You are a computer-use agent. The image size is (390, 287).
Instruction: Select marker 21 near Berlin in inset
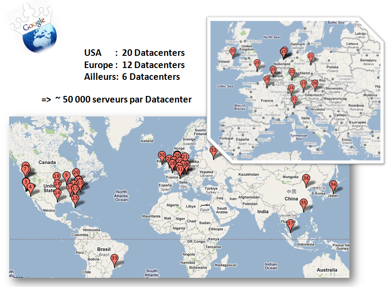click(311, 57)
